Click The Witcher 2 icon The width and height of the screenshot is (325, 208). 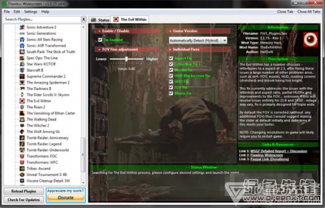click(x=22, y=125)
